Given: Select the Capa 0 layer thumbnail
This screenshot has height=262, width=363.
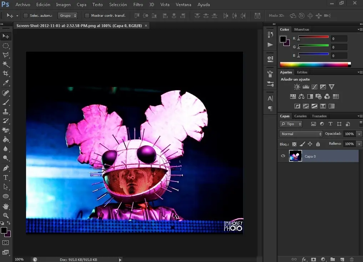Looking at the screenshot, I should [x=296, y=156].
